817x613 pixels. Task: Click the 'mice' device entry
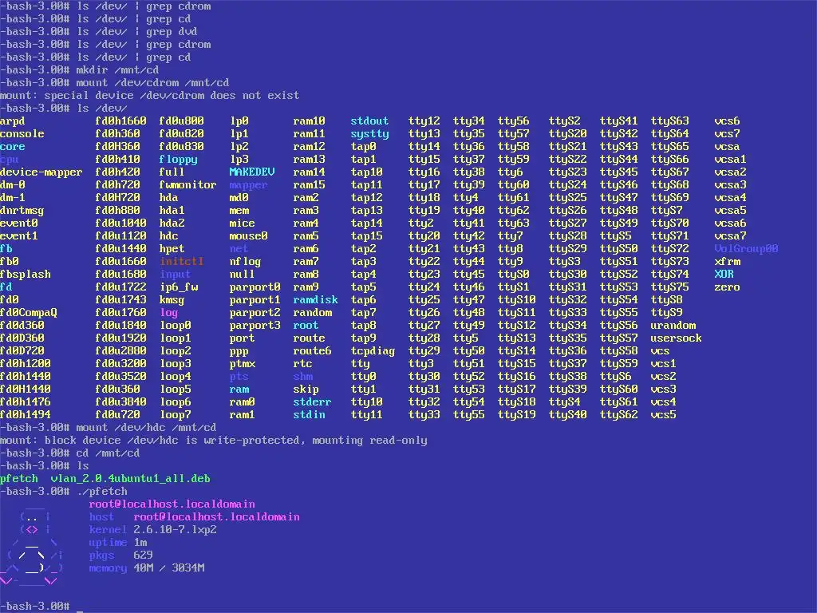243,223
